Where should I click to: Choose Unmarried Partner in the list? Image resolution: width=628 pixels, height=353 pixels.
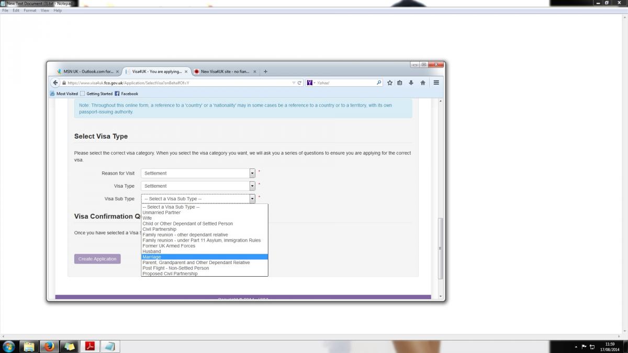coord(161,212)
